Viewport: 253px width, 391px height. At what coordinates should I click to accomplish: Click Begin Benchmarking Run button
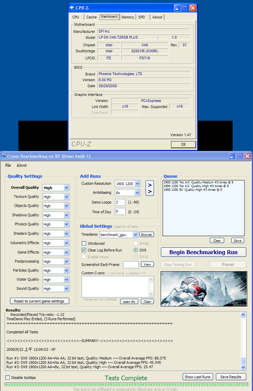[x=203, y=252]
